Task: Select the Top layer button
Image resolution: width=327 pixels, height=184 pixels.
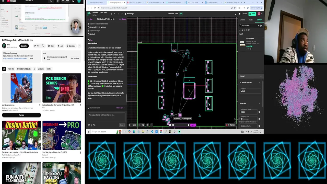Action: (142, 125)
